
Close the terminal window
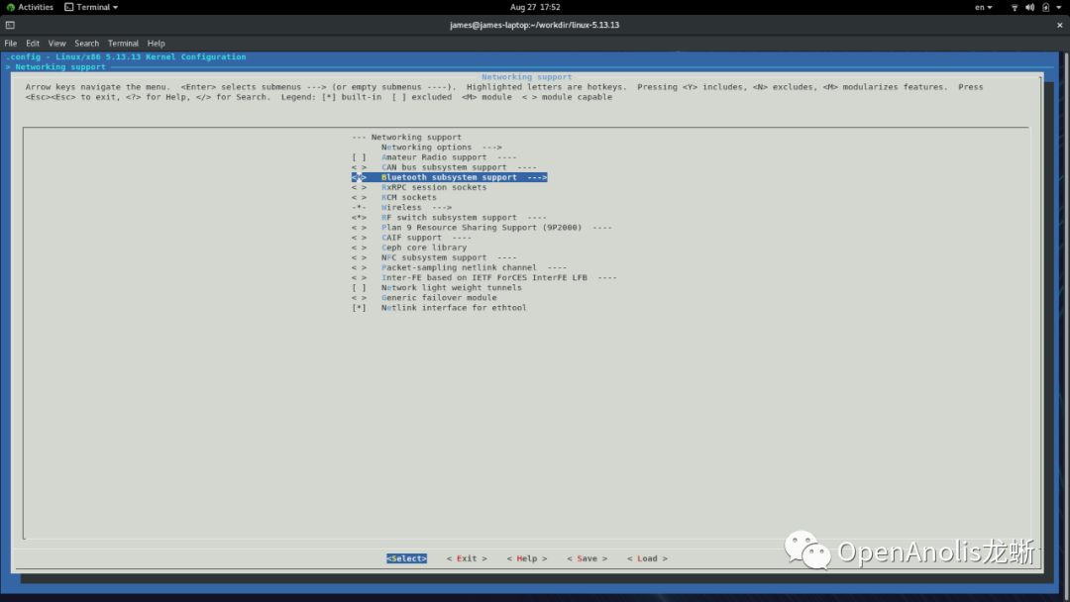[x=1060, y=25]
